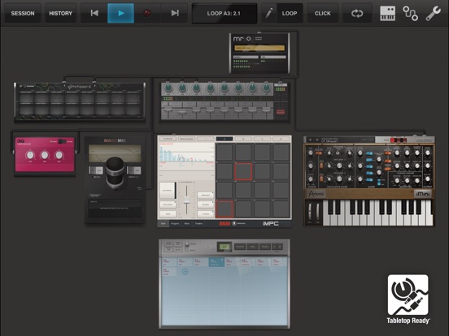Viewport: 449px width, 336px height.
Task: Open the LOOP A3: 2.1 position display
Action: 224,13
